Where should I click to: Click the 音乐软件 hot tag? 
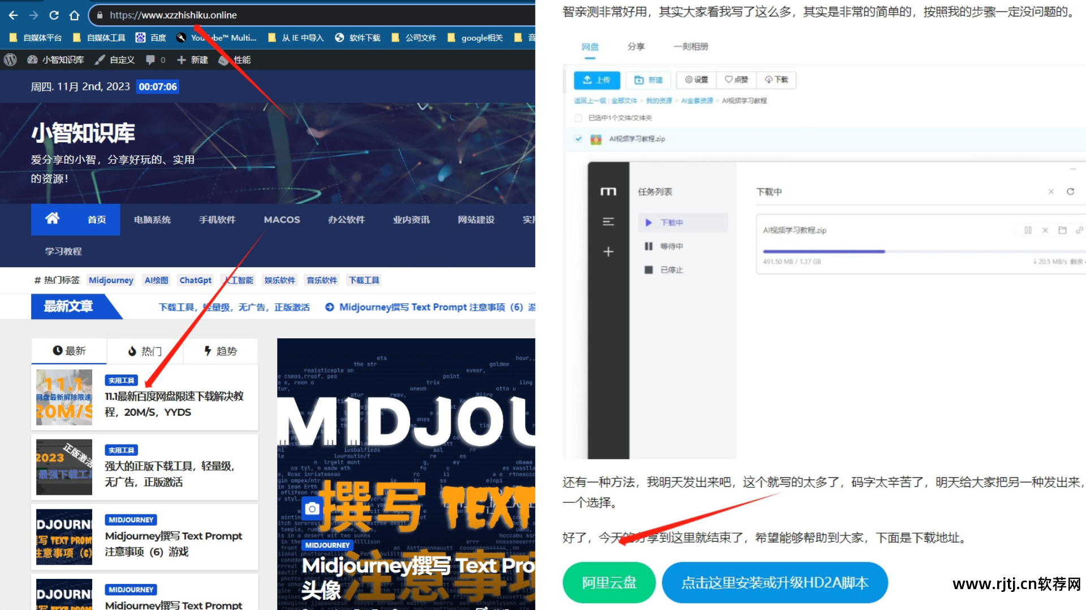[322, 280]
